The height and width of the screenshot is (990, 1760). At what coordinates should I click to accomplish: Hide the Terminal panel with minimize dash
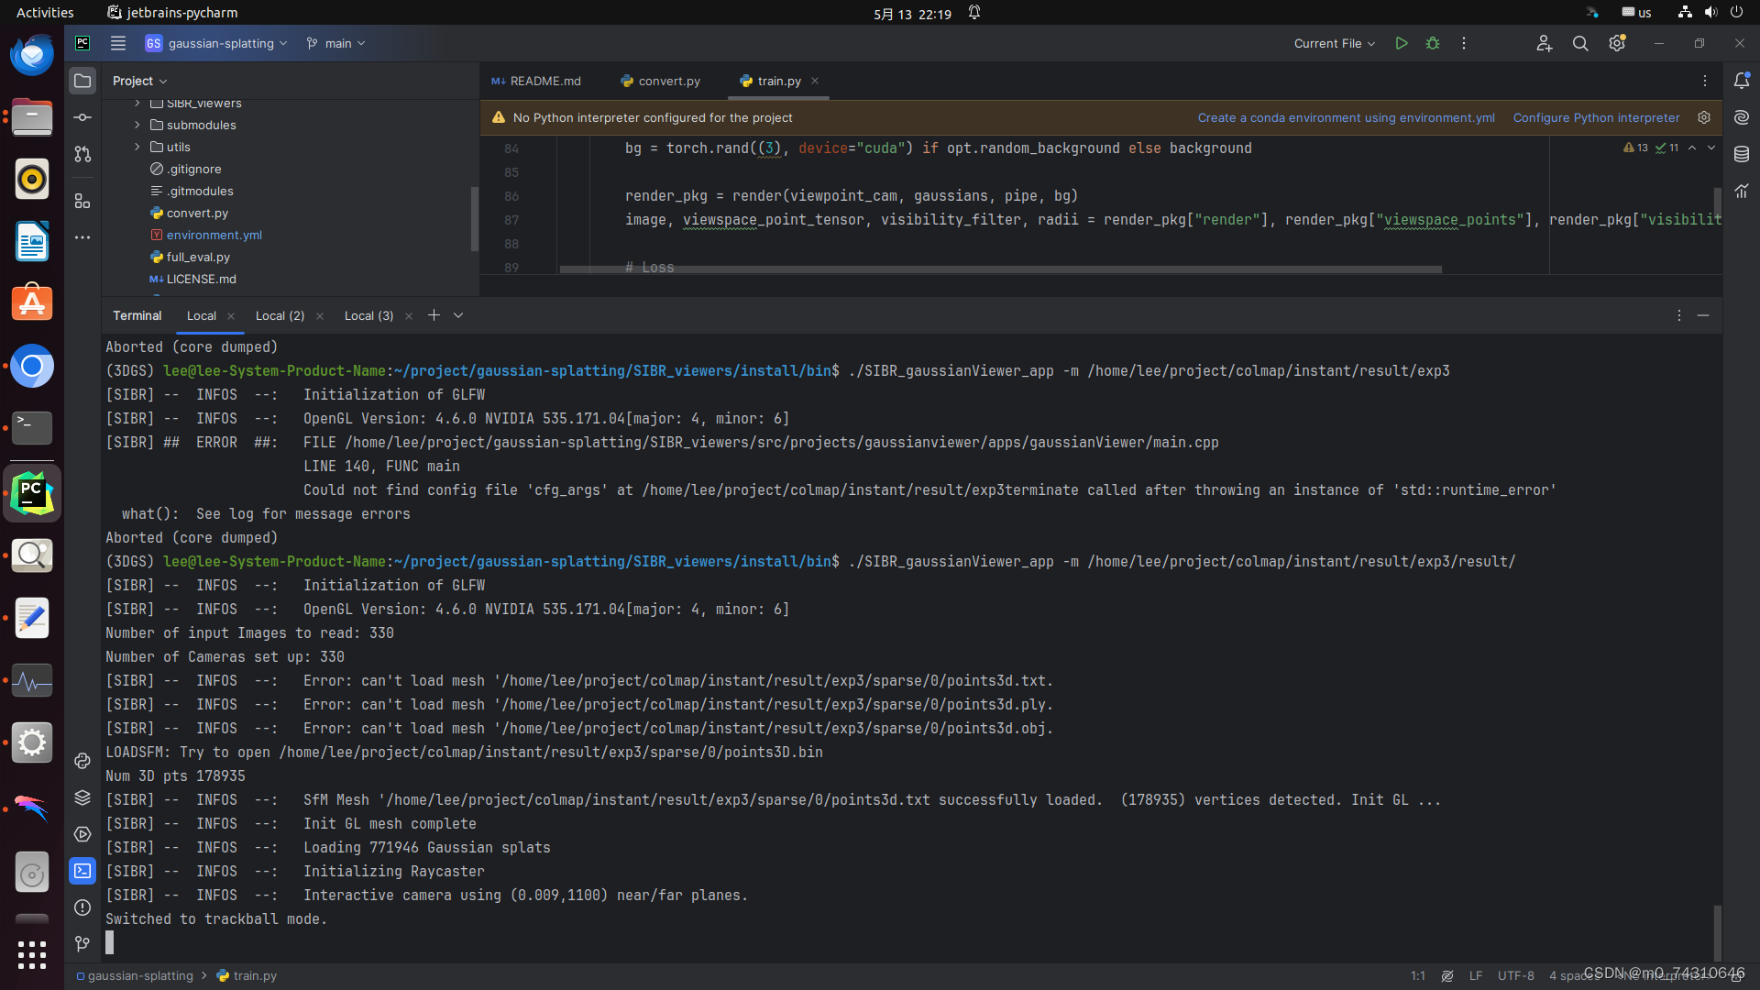(1703, 315)
